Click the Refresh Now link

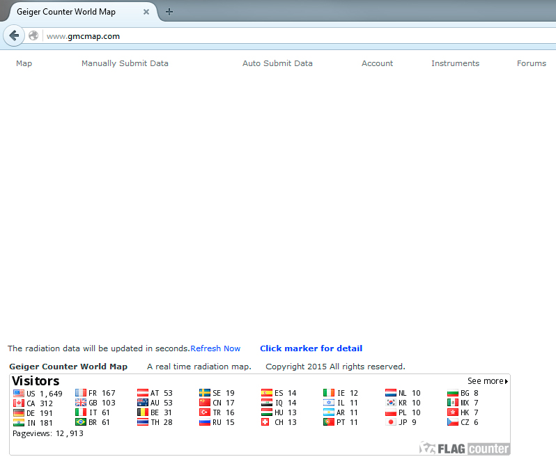pyautogui.click(x=215, y=348)
